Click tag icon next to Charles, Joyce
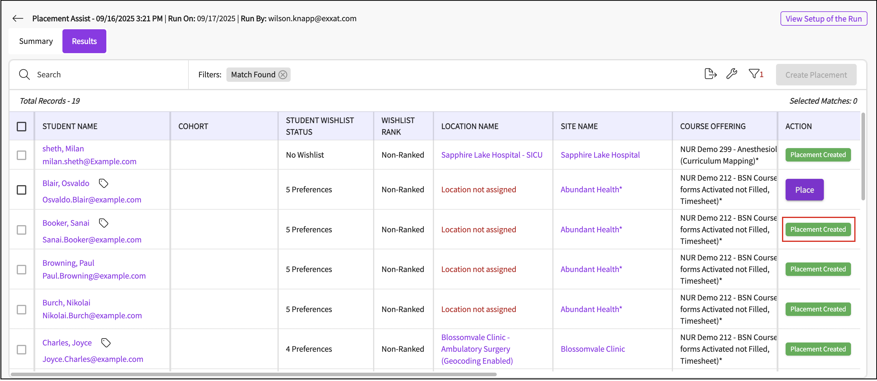Screen dimensions: 877x381 106,342
